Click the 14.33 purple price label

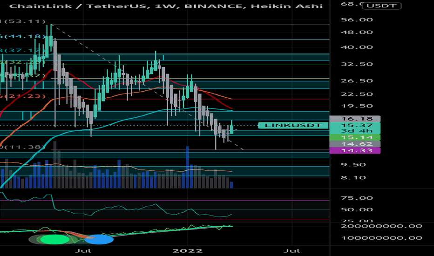pos(355,150)
